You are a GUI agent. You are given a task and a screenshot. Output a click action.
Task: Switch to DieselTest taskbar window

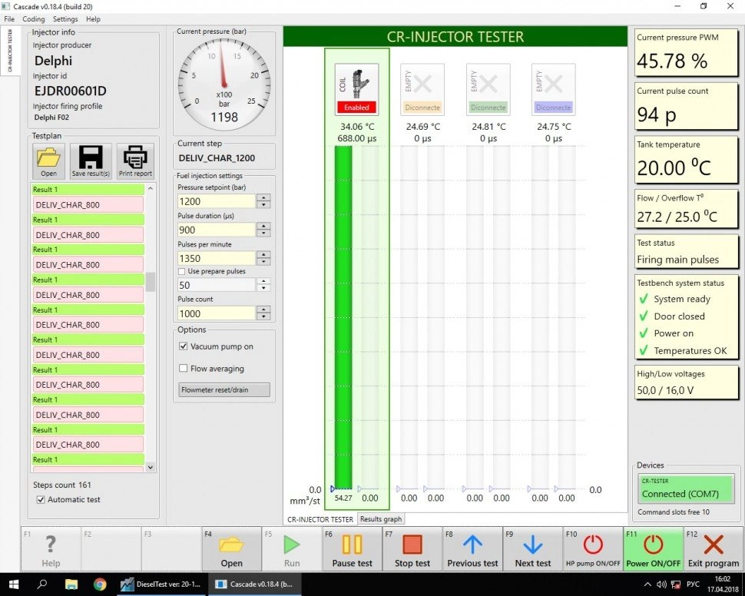161,584
